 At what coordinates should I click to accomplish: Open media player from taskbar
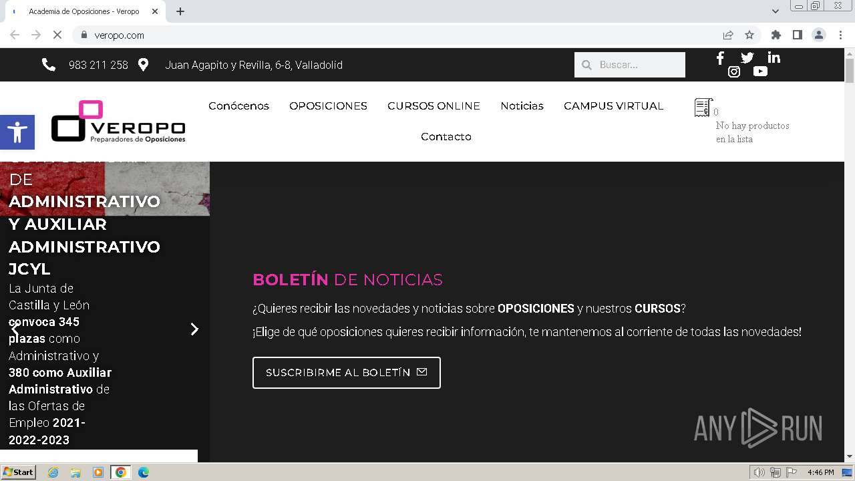[98, 472]
